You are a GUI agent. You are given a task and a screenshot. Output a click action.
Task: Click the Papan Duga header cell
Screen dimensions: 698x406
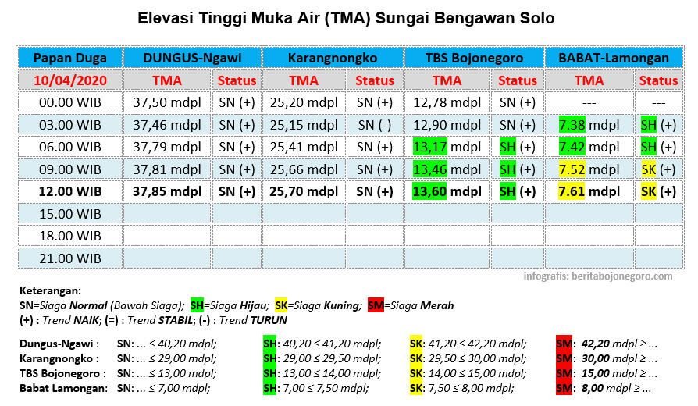point(69,58)
